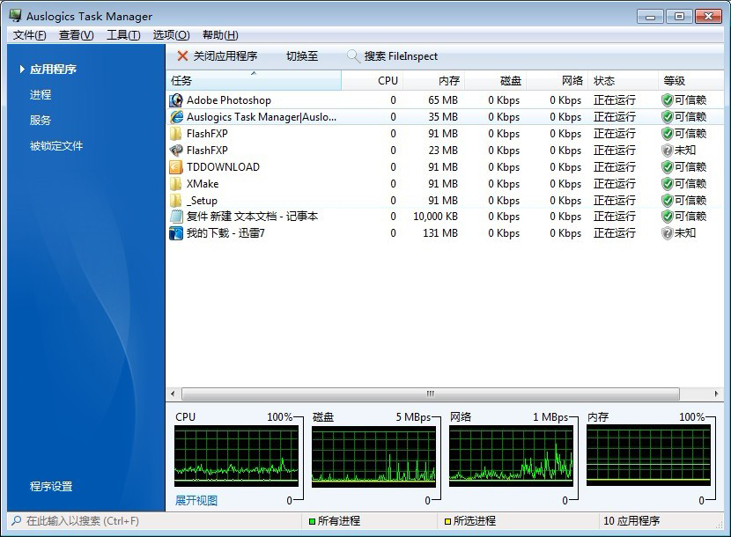Toggle the green 所有进程 indicator
Screen dimensions: 731x537
pos(312,521)
